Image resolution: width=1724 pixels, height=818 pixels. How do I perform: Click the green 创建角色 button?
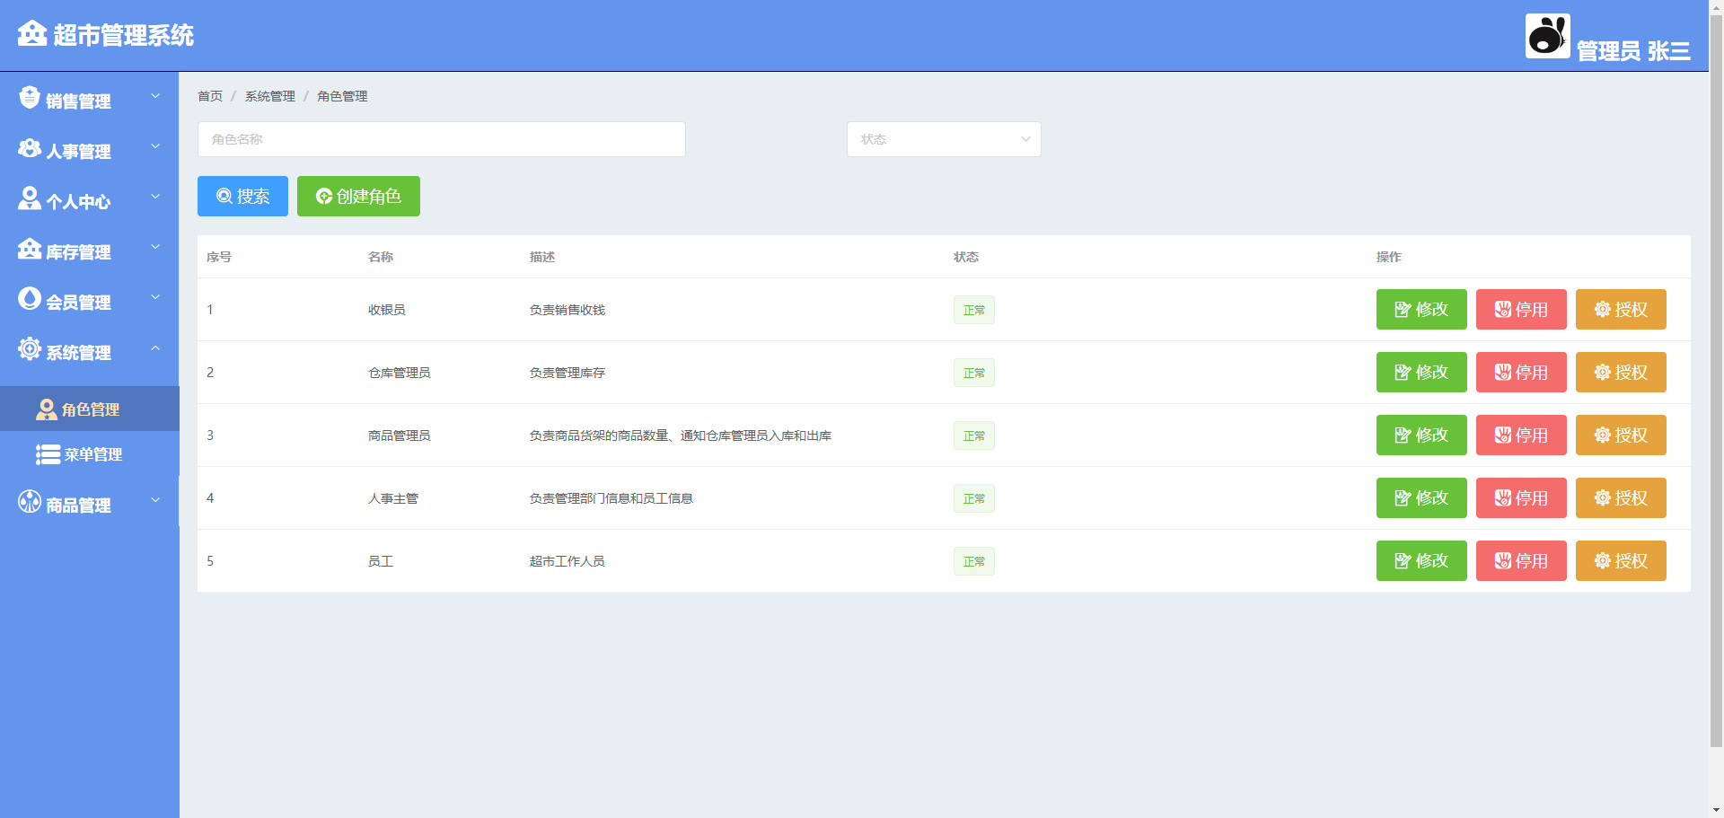tap(358, 196)
